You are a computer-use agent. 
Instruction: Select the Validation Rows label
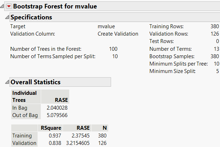pyautogui.click(x=169, y=34)
